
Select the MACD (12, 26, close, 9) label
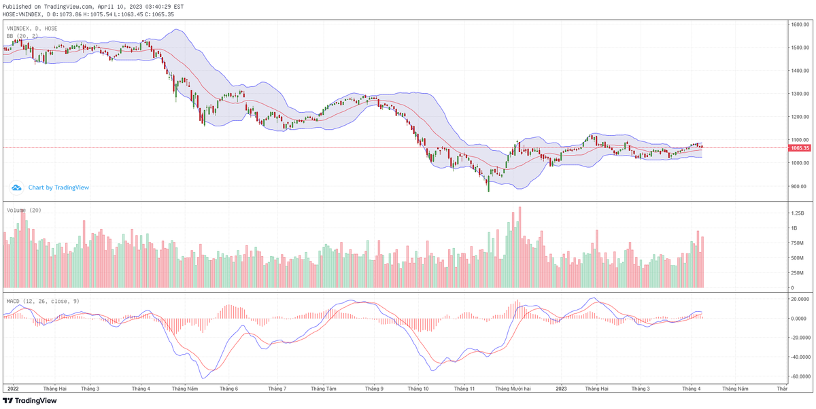[44, 300]
